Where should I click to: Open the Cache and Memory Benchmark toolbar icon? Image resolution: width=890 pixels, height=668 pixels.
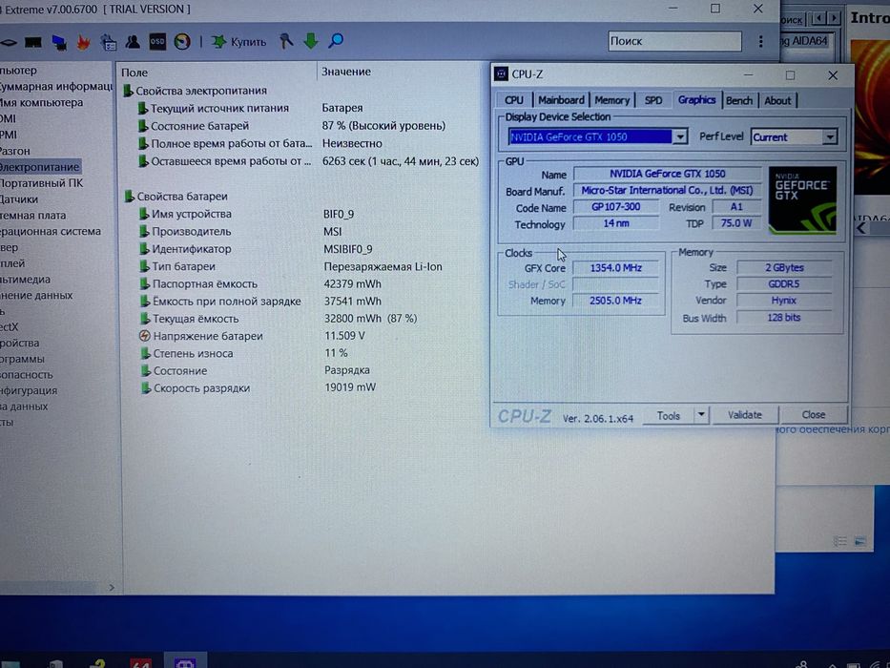click(33, 42)
